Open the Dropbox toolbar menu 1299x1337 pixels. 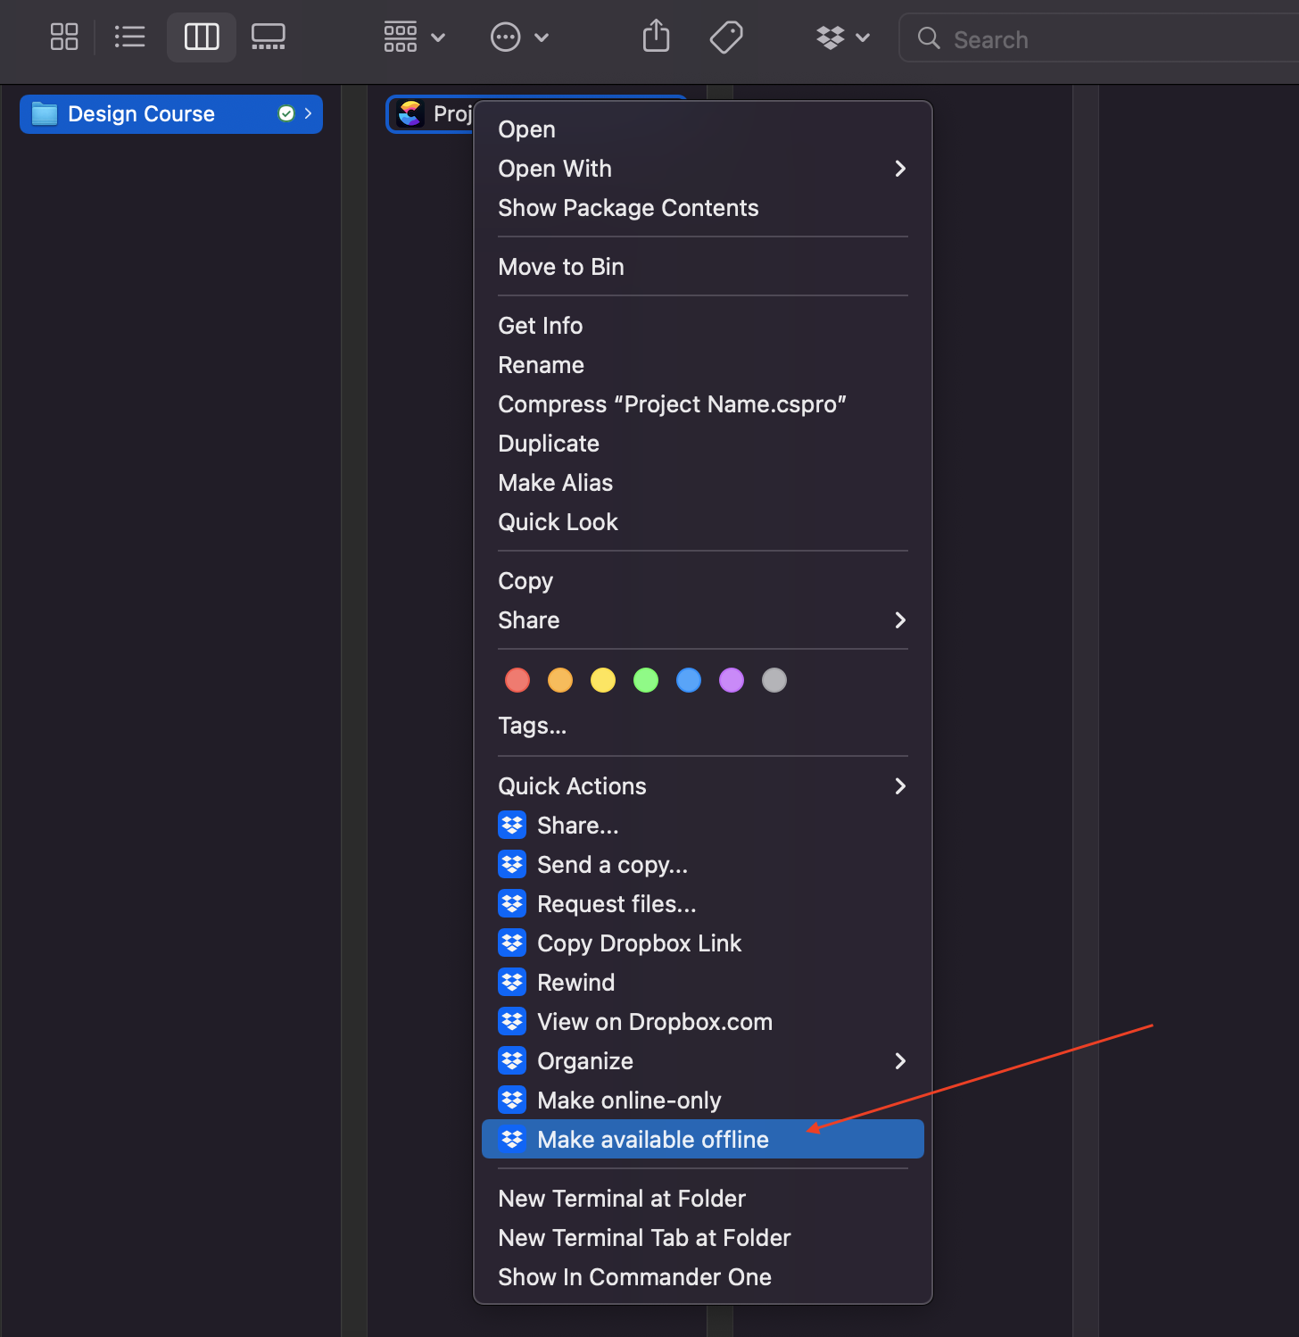click(x=842, y=37)
